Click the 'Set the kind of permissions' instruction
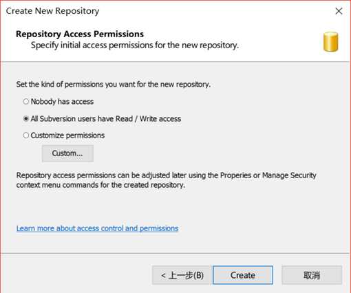This screenshot has height=293, width=351. tap(114, 85)
